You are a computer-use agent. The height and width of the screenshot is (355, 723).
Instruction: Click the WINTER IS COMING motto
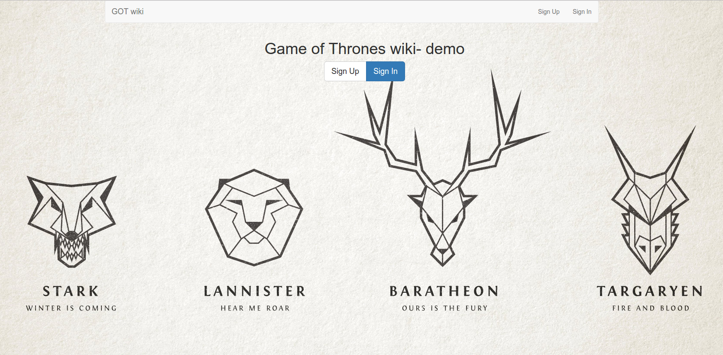(x=71, y=308)
